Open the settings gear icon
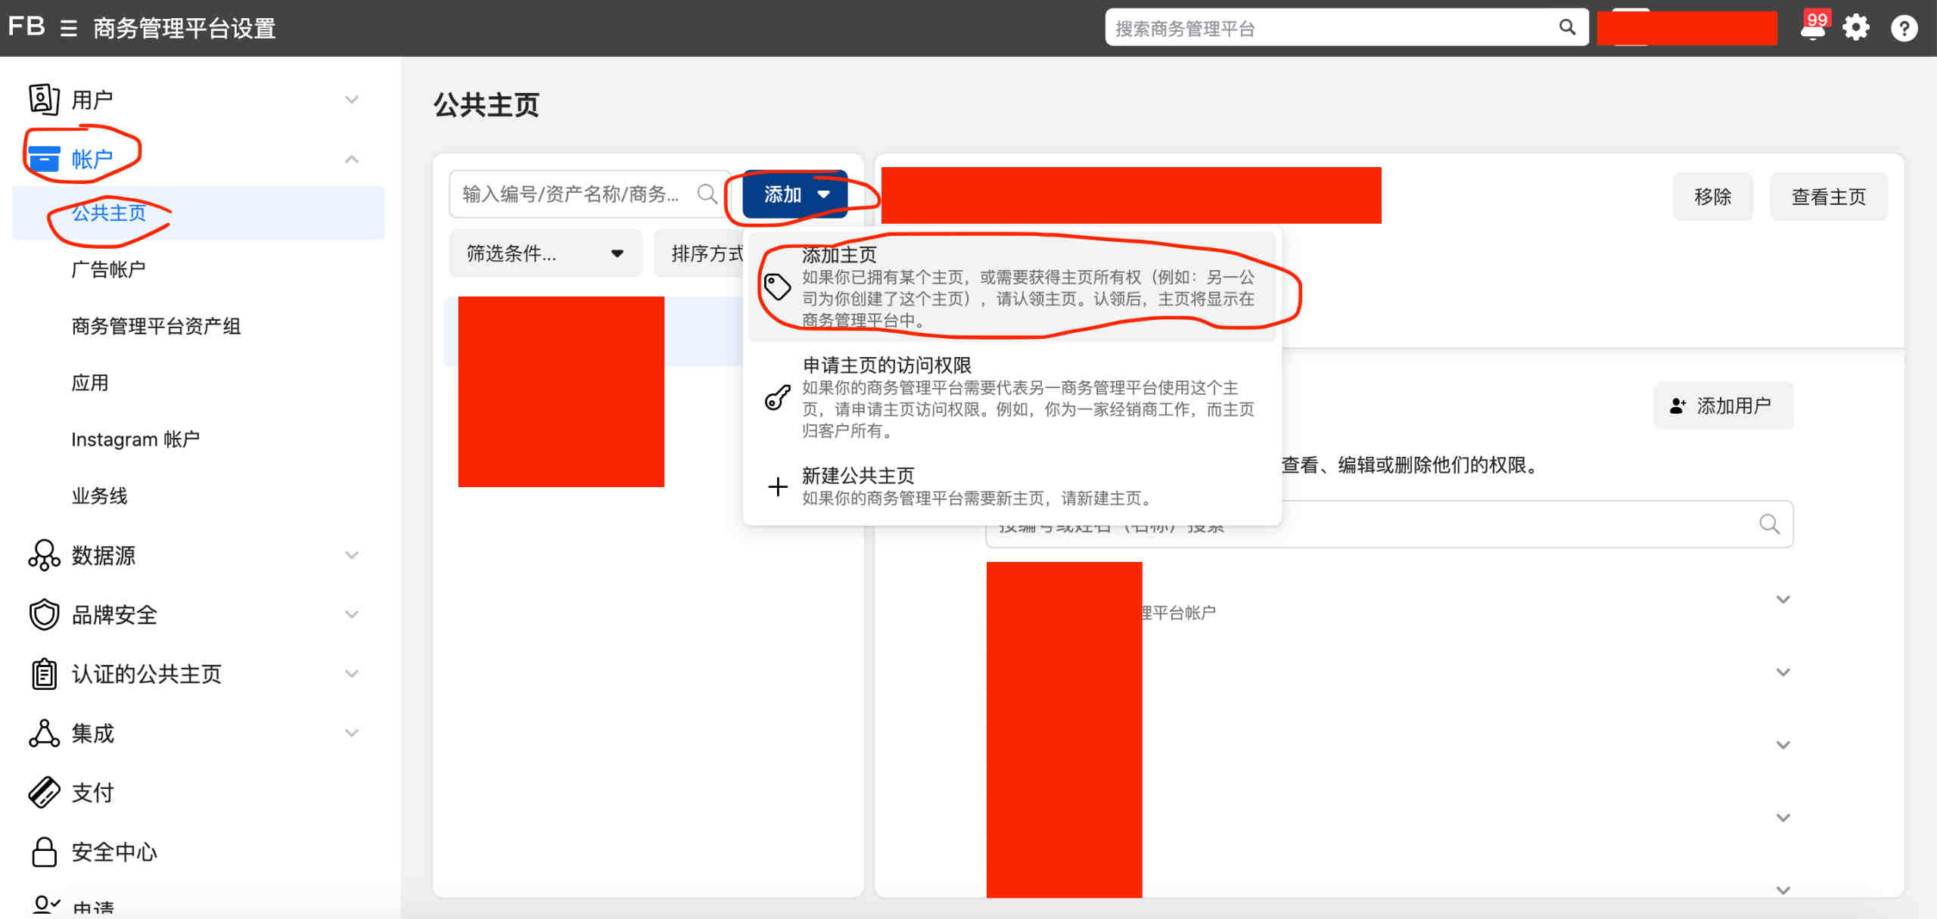 tap(1856, 28)
